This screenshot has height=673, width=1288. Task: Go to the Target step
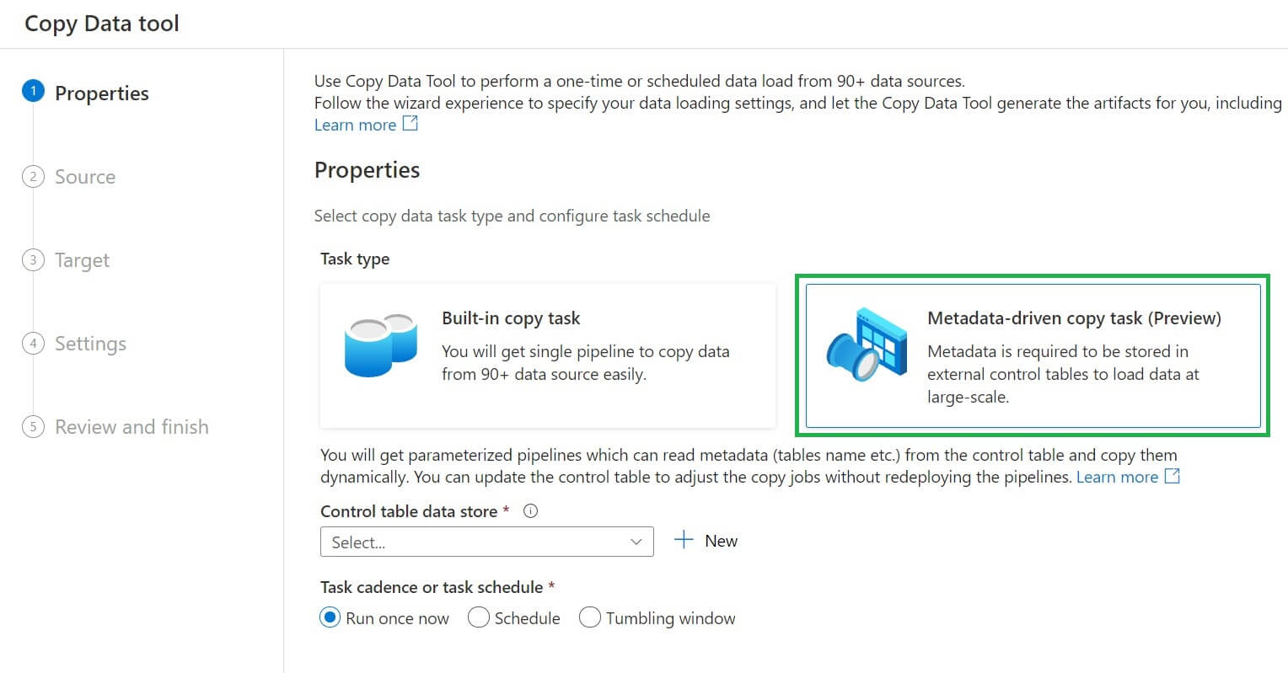[82, 260]
